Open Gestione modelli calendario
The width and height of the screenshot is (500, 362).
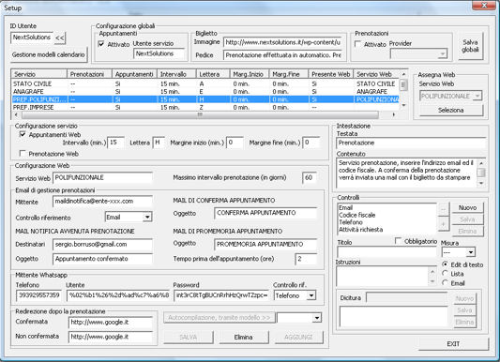tap(49, 54)
